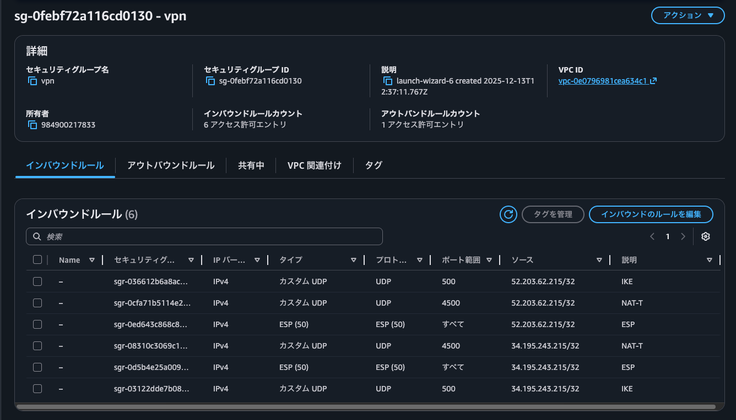
Task: Refresh the inbound rules list
Action: [x=508, y=214]
